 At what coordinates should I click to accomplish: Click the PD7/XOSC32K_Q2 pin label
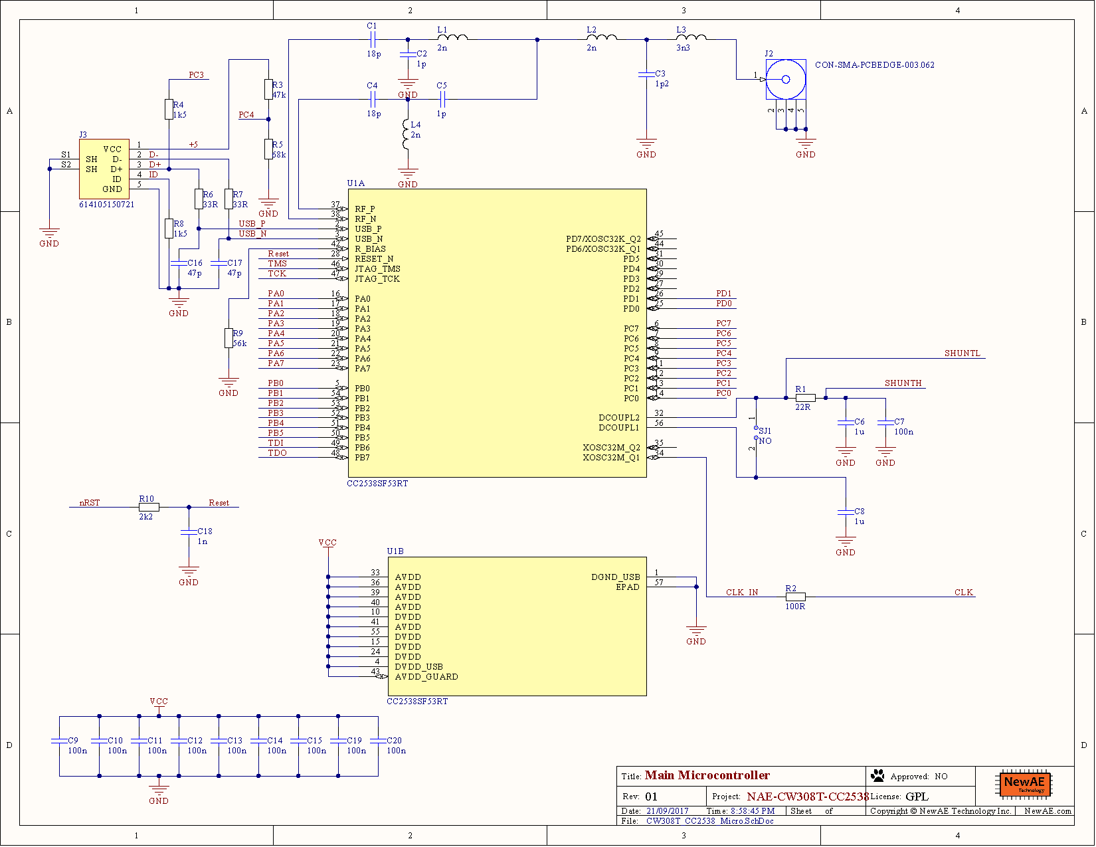[x=603, y=239]
